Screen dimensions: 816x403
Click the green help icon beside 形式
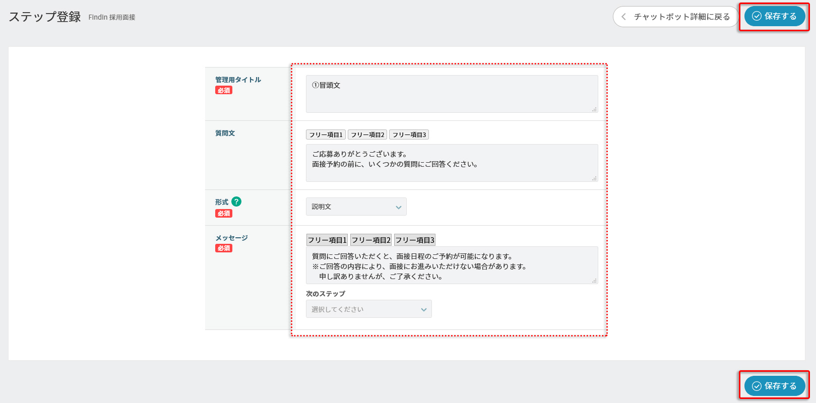(x=236, y=201)
